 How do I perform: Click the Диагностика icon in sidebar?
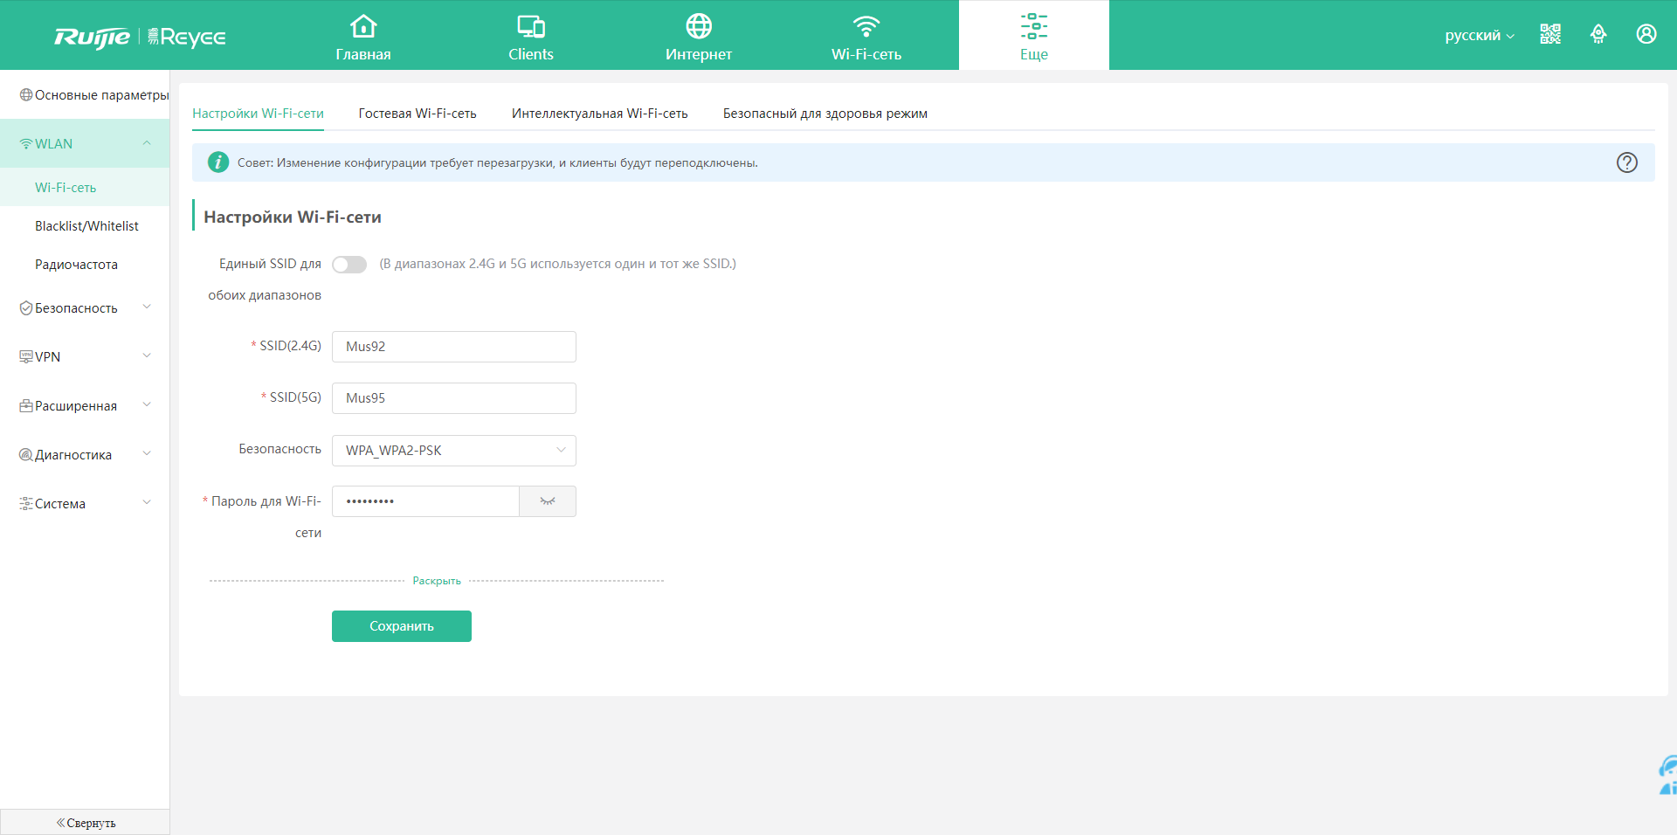[26, 454]
